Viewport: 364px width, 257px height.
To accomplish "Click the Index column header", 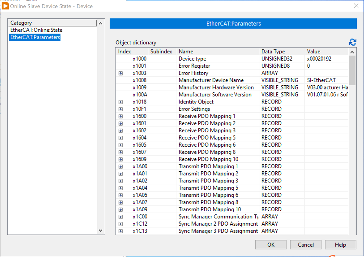I will pos(132,51).
